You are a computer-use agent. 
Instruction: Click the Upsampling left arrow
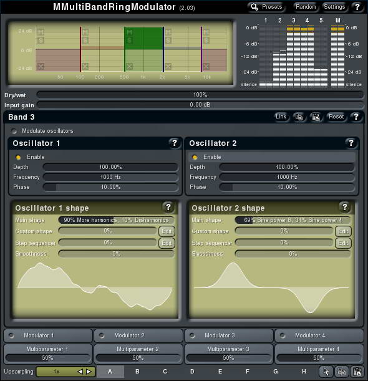[80, 372]
